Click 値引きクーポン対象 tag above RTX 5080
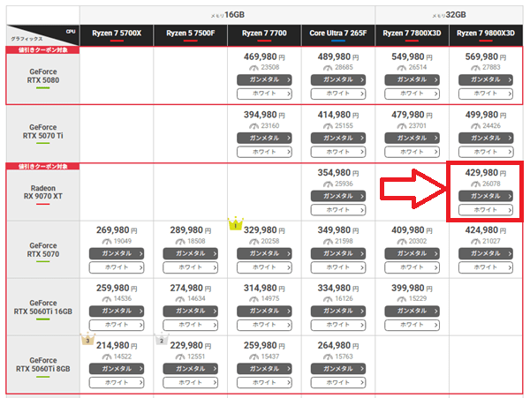 [43, 50]
